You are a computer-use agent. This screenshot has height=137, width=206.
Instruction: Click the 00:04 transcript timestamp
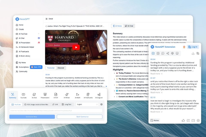point(48,75)
